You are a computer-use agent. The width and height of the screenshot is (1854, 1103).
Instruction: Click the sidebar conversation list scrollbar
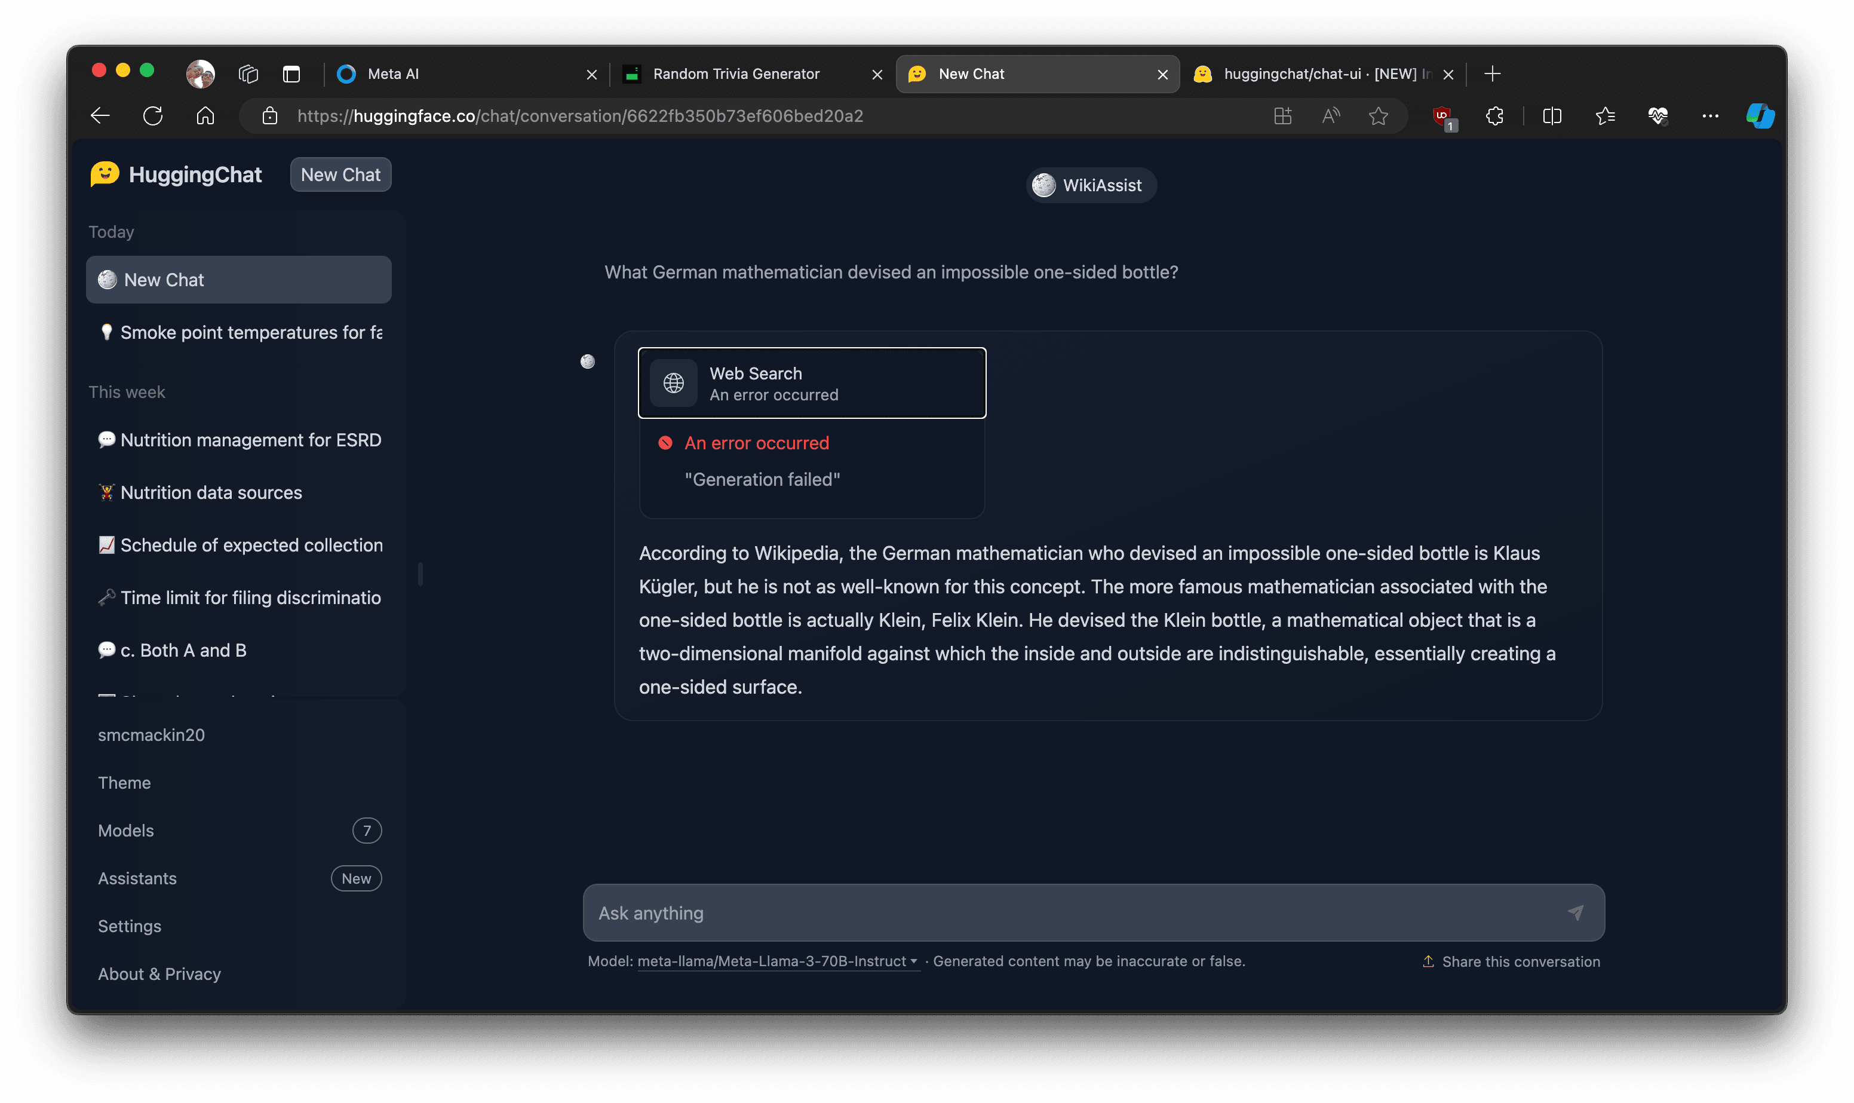pos(420,574)
